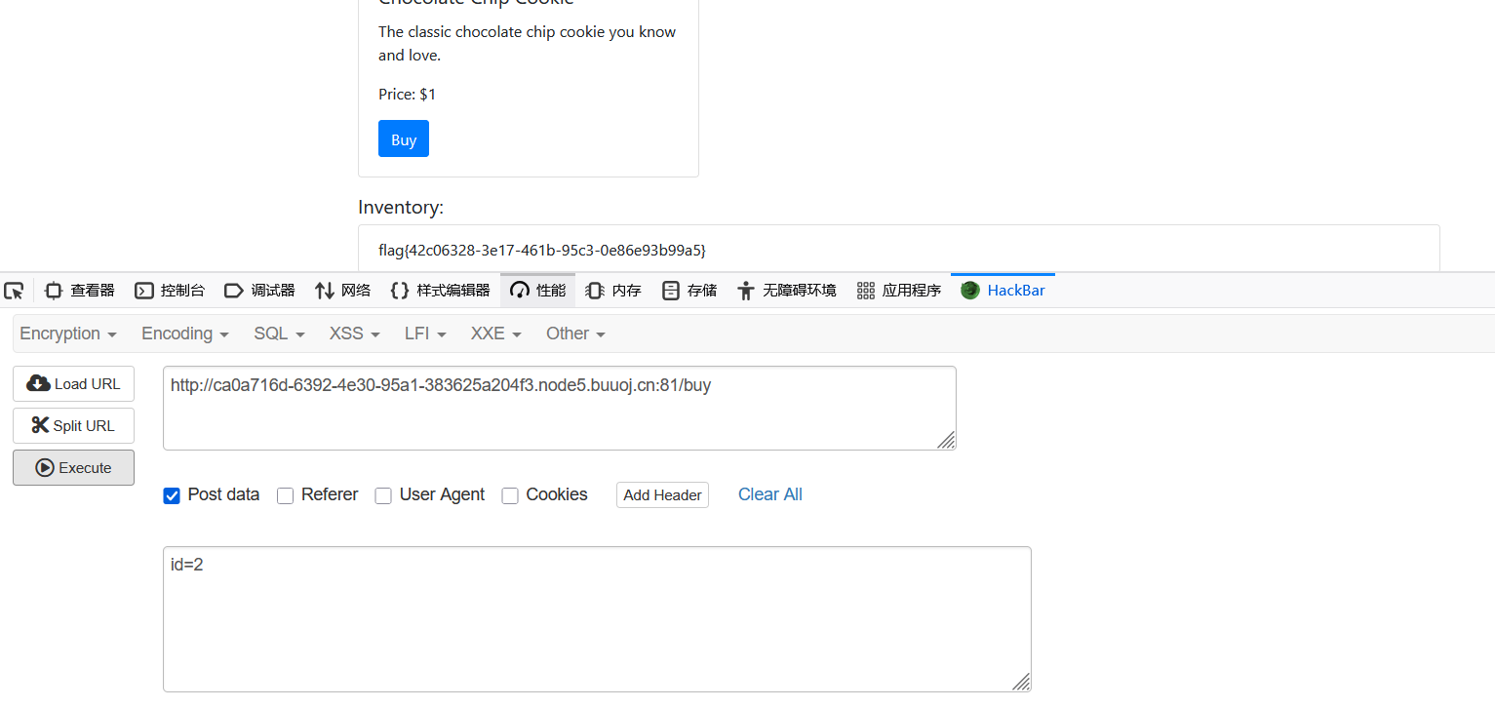The width and height of the screenshot is (1495, 708).
Task: Click the blue Buy button
Action: coord(404,139)
